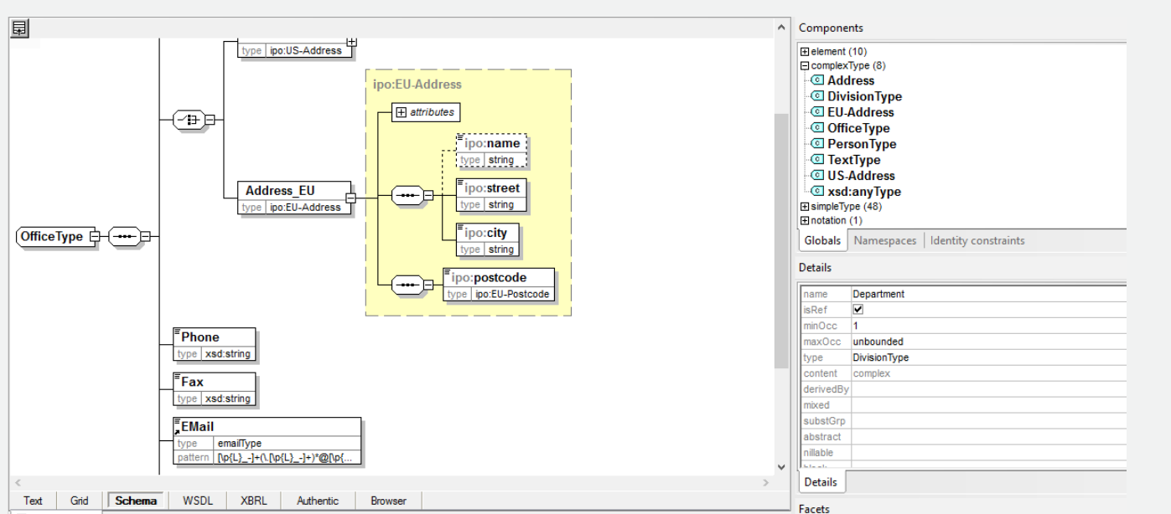Screen dimensions: 1171x514
Task: Click the vertical scrollbar of schema view
Action: point(781,241)
